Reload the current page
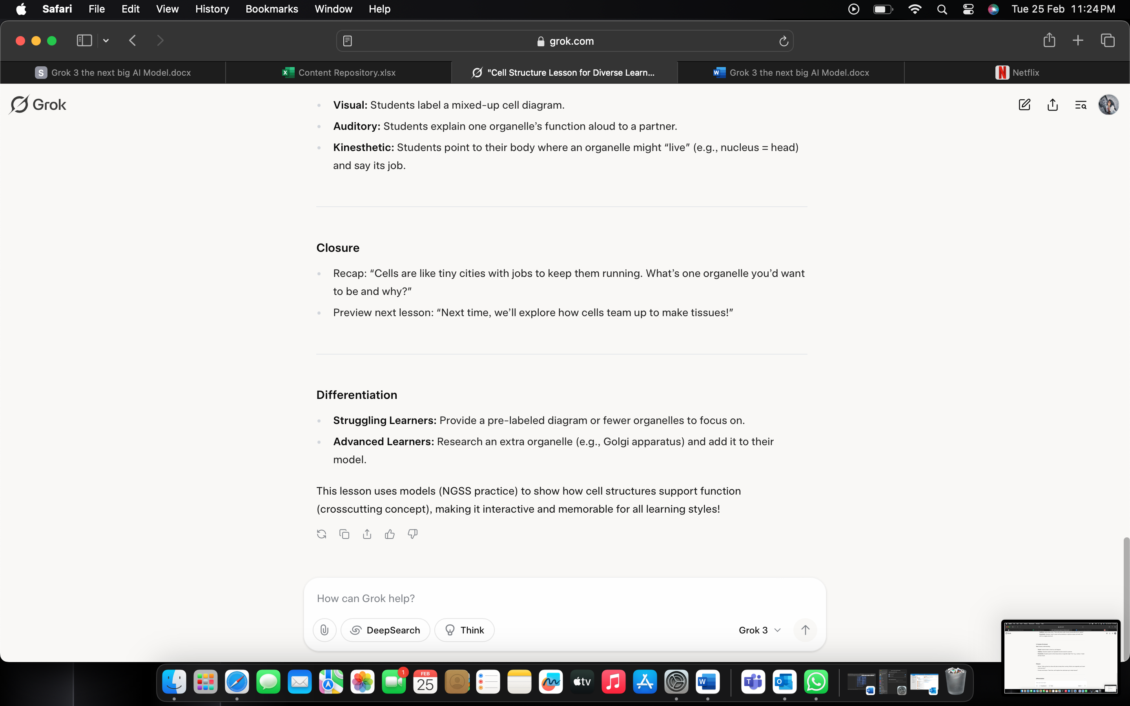 point(784,41)
